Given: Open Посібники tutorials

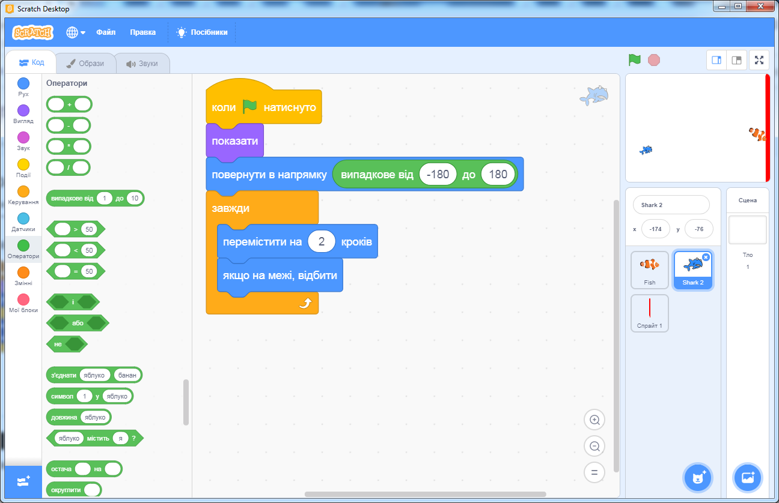Looking at the screenshot, I should click(x=202, y=32).
